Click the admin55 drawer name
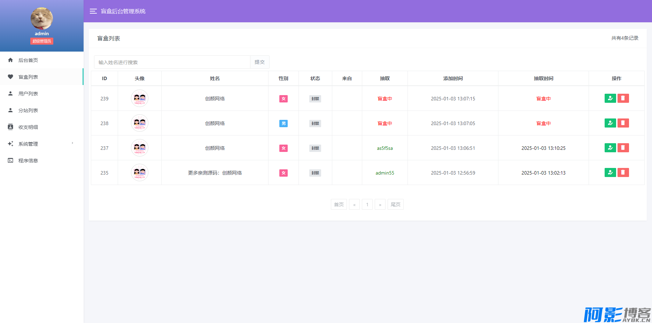 coord(385,173)
